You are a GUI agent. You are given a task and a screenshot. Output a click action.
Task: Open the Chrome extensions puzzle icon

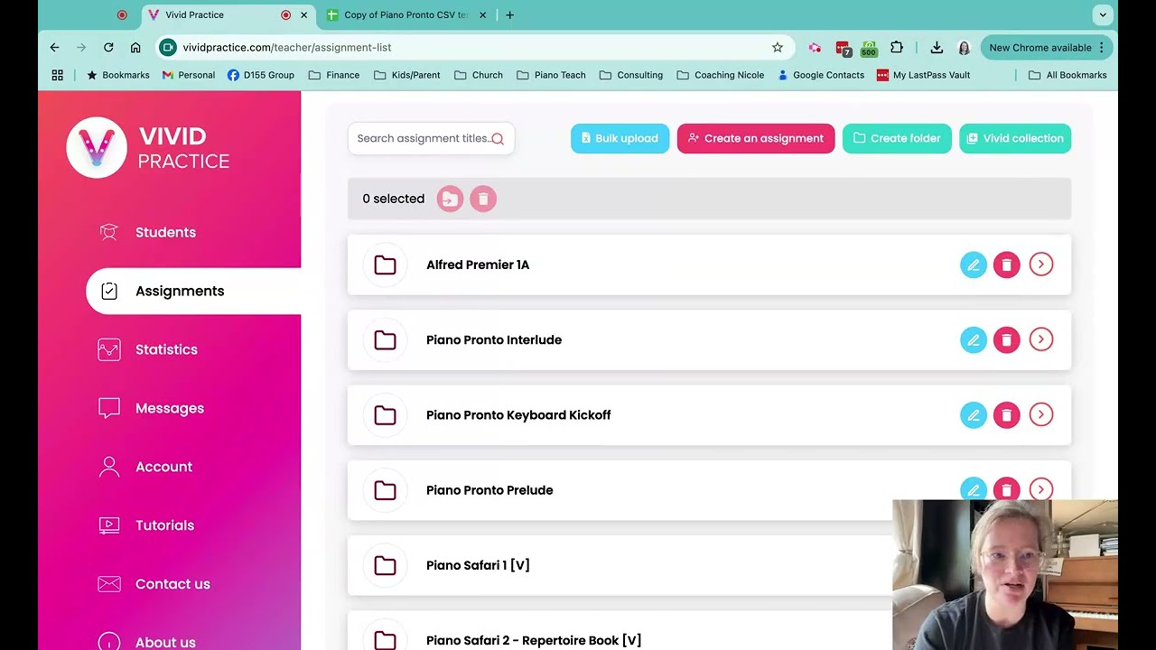point(897,47)
